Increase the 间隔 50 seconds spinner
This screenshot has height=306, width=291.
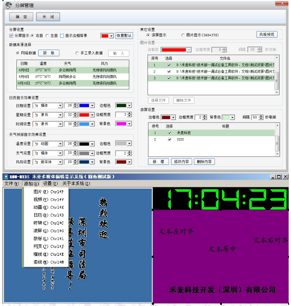262,116
